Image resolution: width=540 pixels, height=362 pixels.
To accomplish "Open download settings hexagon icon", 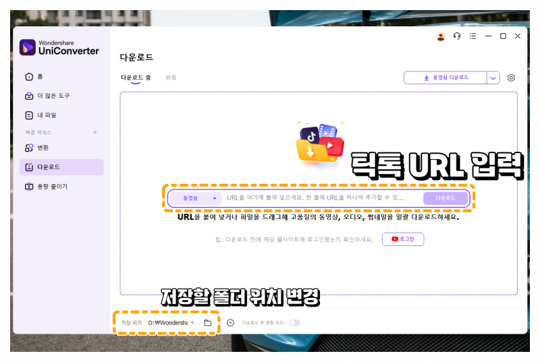I will pyautogui.click(x=511, y=78).
